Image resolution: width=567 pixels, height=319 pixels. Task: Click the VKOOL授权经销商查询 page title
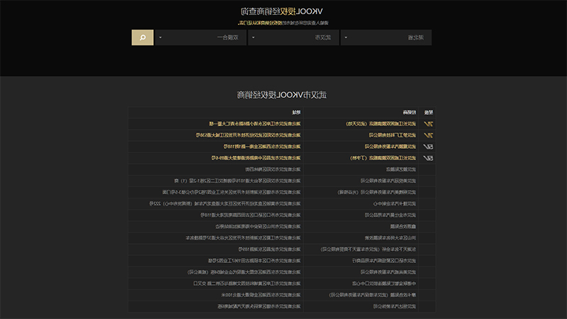(281, 11)
